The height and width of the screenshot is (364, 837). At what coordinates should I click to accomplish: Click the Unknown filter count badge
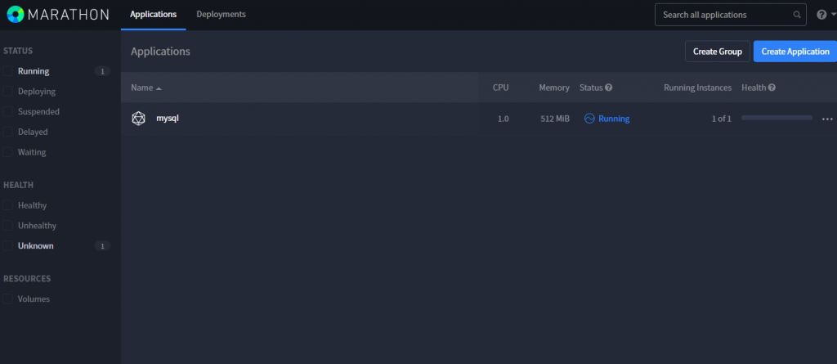pos(102,246)
